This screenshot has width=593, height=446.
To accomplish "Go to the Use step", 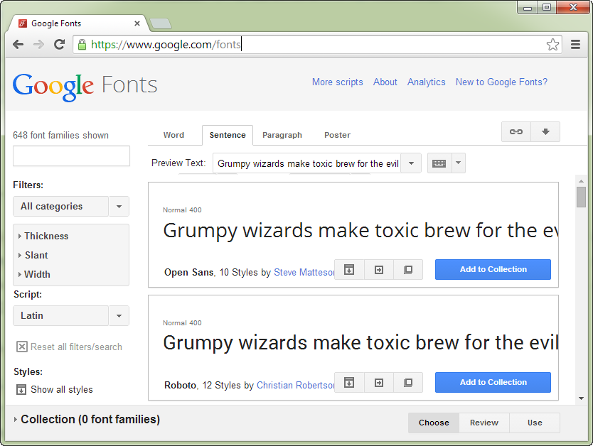I will tap(535, 423).
